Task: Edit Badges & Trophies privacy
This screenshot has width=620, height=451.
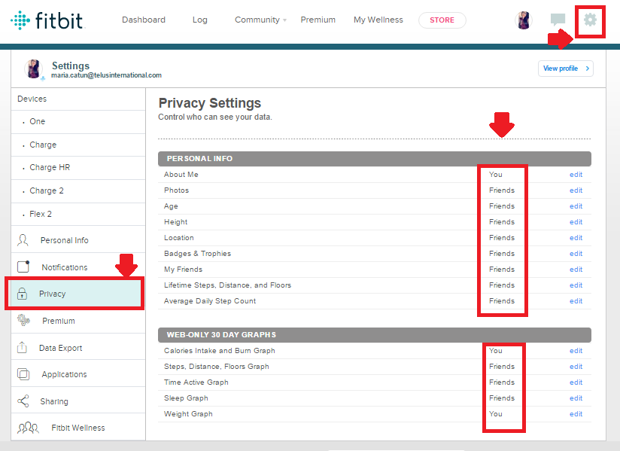Action: [576, 254]
